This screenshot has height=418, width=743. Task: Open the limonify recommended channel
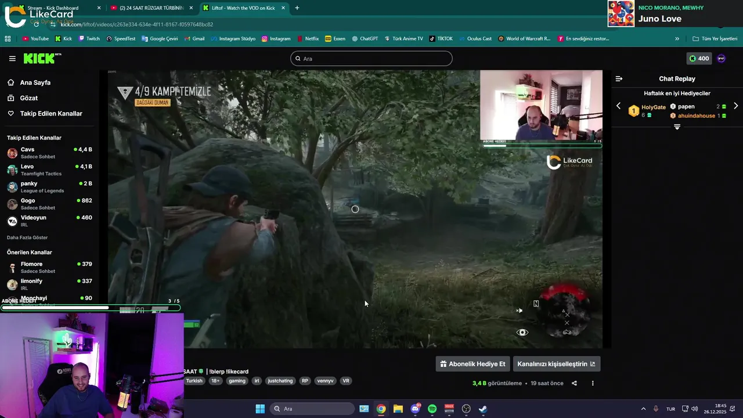(49, 284)
